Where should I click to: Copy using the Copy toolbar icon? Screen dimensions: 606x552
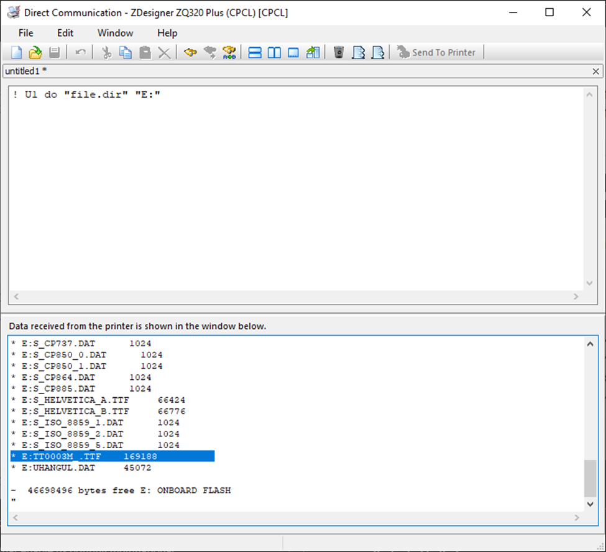pyautogui.click(x=125, y=52)
